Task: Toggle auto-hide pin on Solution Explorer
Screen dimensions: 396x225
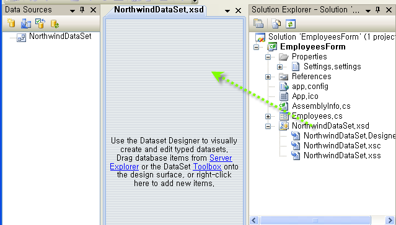Action: [x=378, y=10]
